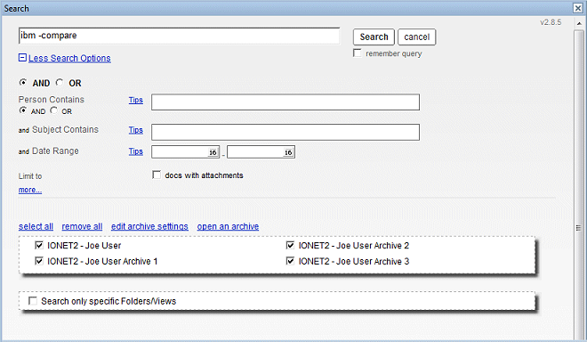587x342 pixels.
Task: Collapse via Less Search Options link
Action: coord(69,58)
